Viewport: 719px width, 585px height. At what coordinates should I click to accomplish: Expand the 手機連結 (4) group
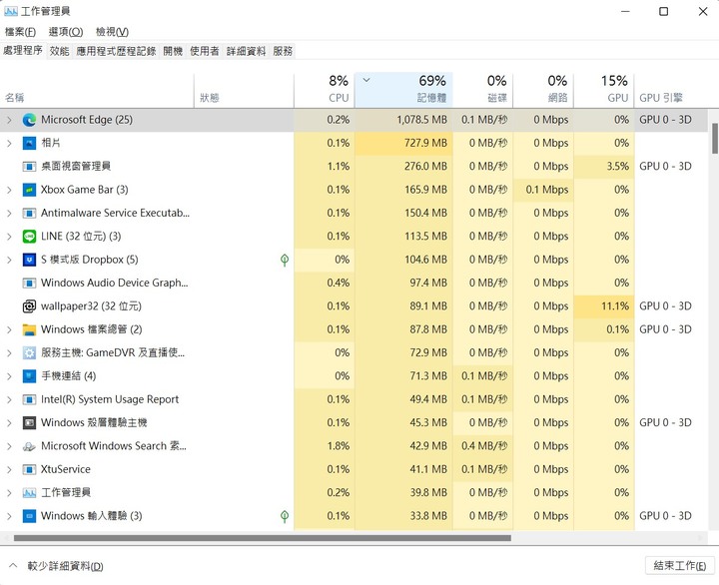pos(9,376)
